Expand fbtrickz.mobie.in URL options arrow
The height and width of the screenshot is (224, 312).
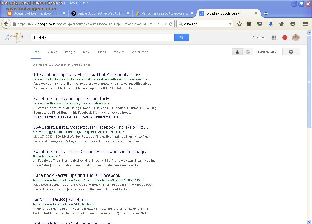tap(62, 156)
